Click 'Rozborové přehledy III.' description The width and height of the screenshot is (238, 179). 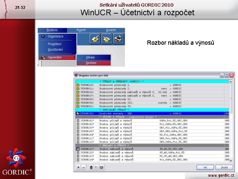[x=116, y=103]
